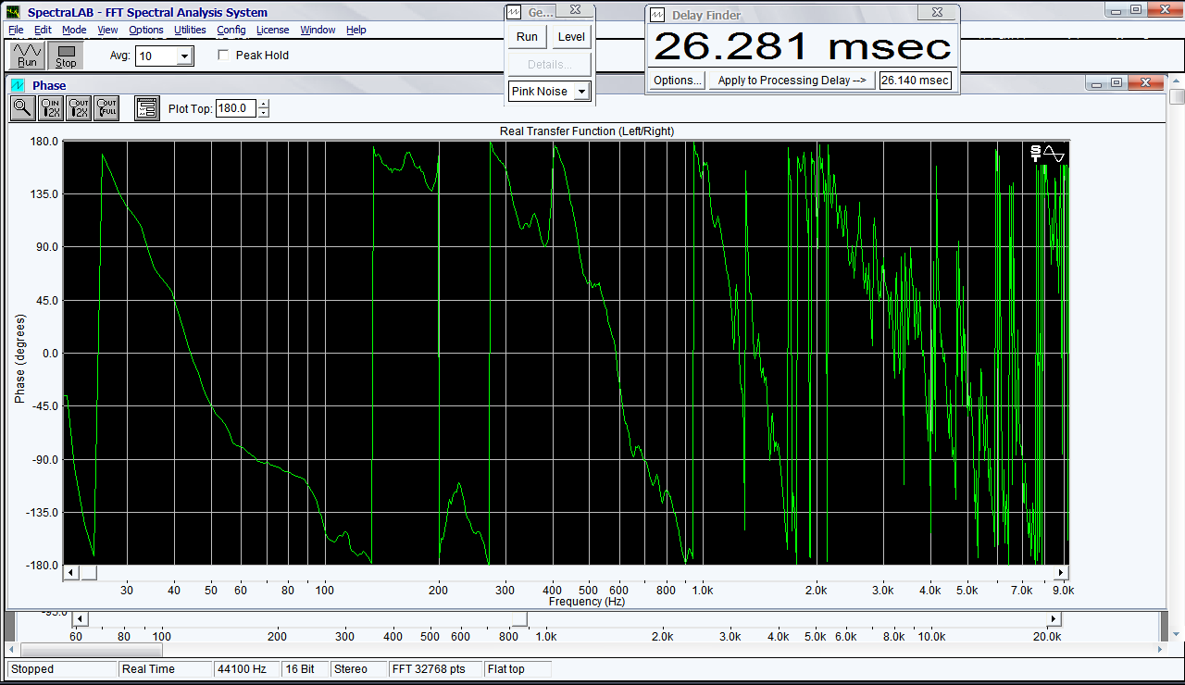
Task: Enable the Peak Hold checkbox
Action: [x=223, y=56]
